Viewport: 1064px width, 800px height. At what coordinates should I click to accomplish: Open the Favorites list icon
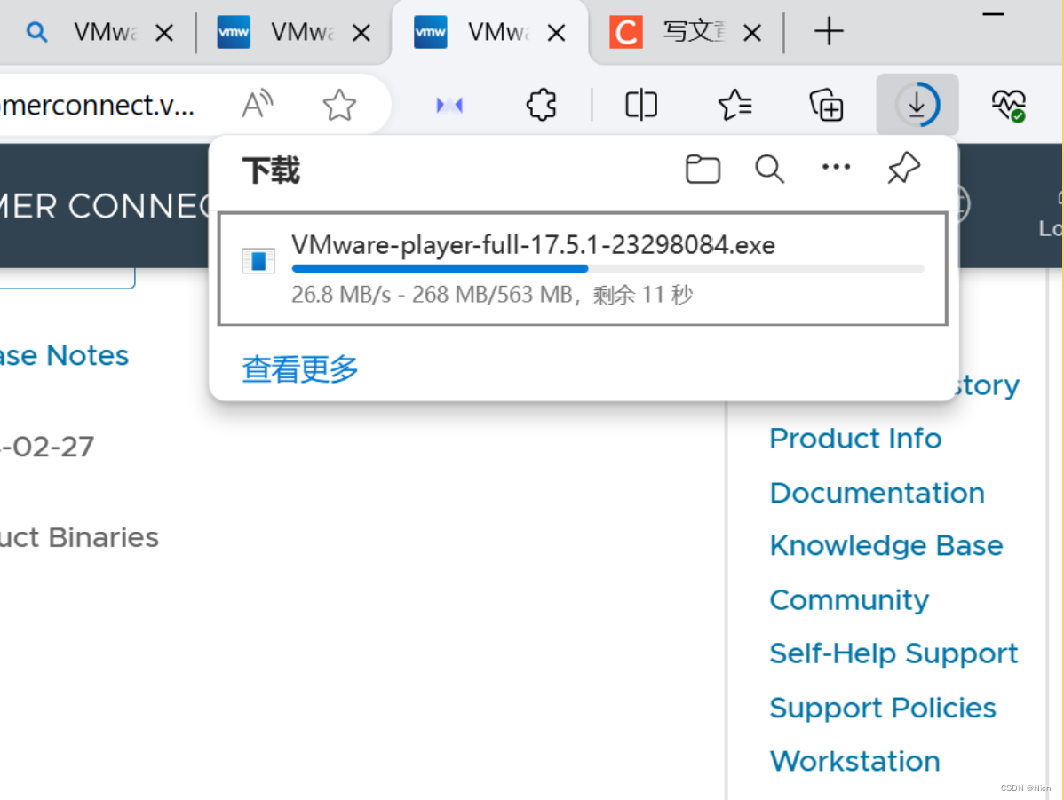[x=734, y=104]
